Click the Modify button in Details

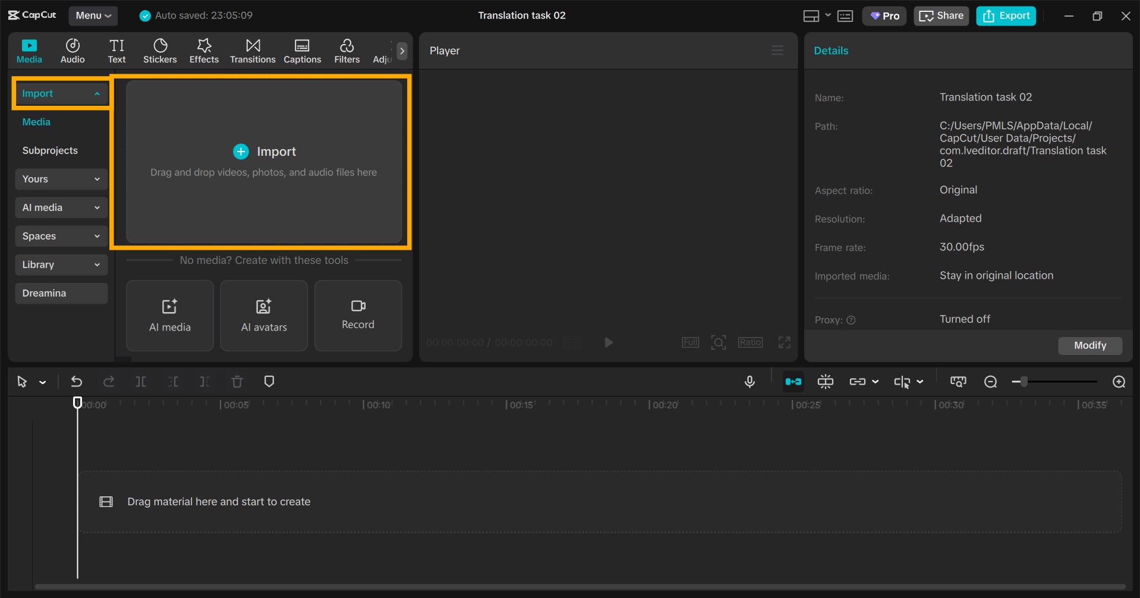[1089, 345]
